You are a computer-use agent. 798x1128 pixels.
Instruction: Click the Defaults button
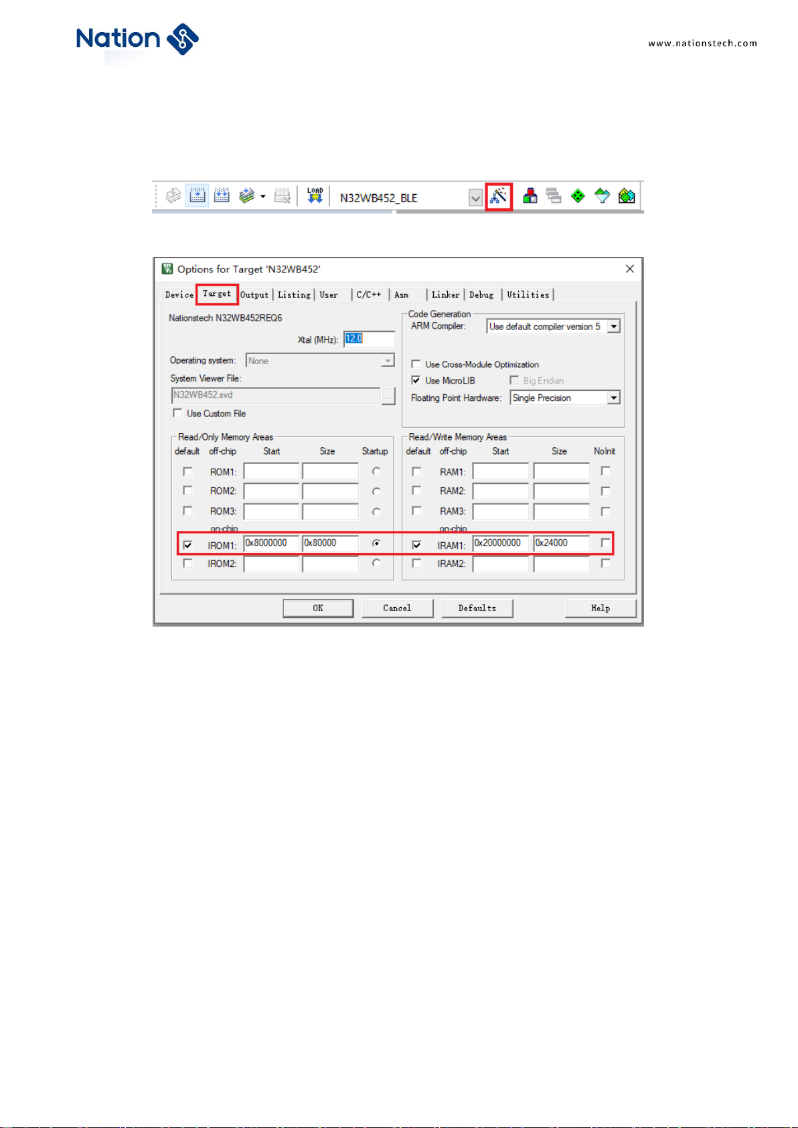[477, 608]
